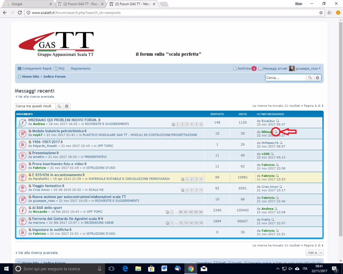
Task: Switch to the Google tab
Action: tap(27, 4)
